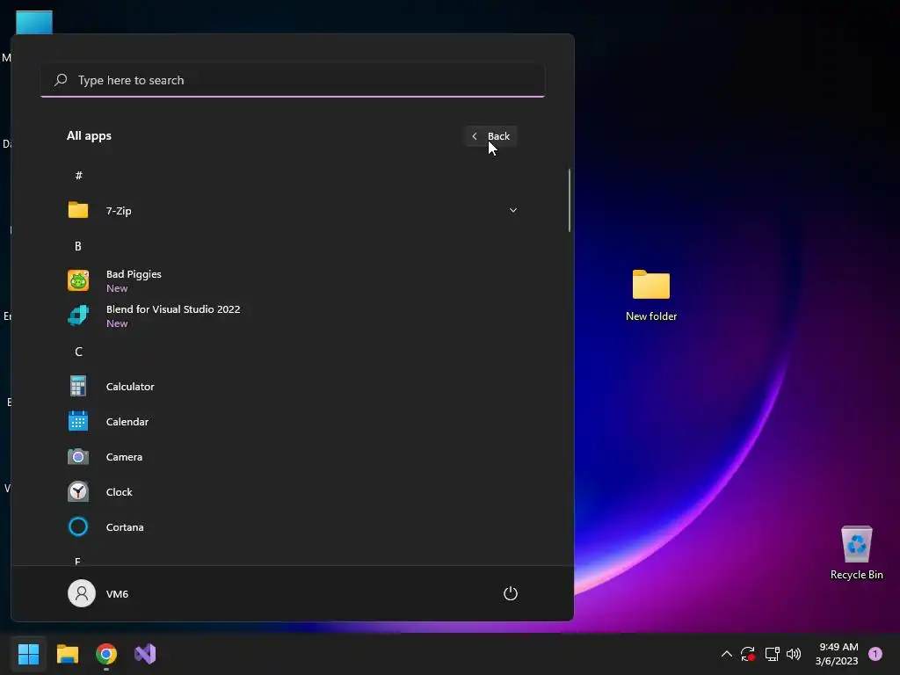Open File Explorer from the taskbar
The image size is (900, 675).
coord(67,654)
